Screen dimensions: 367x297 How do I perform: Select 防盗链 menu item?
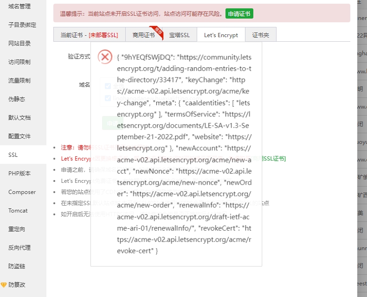click(17, 266)
